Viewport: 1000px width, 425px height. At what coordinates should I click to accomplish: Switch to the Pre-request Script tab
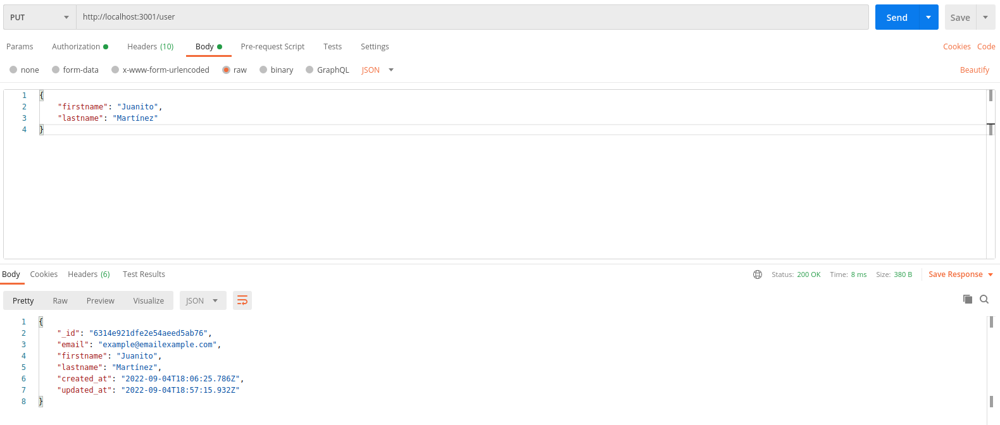(x=272, y=47)
